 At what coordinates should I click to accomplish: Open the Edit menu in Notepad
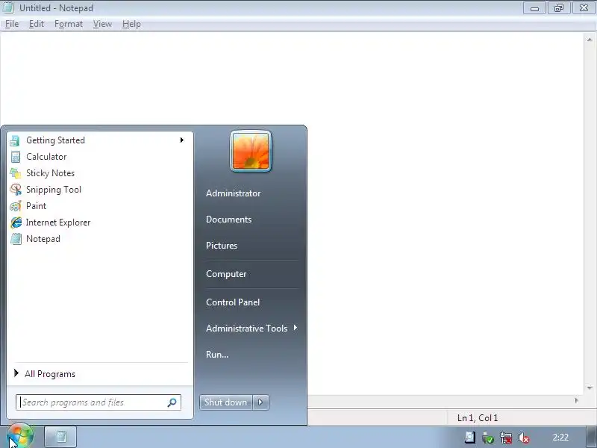tap(37, 24)
